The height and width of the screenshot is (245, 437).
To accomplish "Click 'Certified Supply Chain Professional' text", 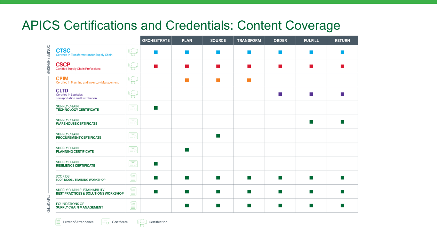I will click(x=78, y=69).
